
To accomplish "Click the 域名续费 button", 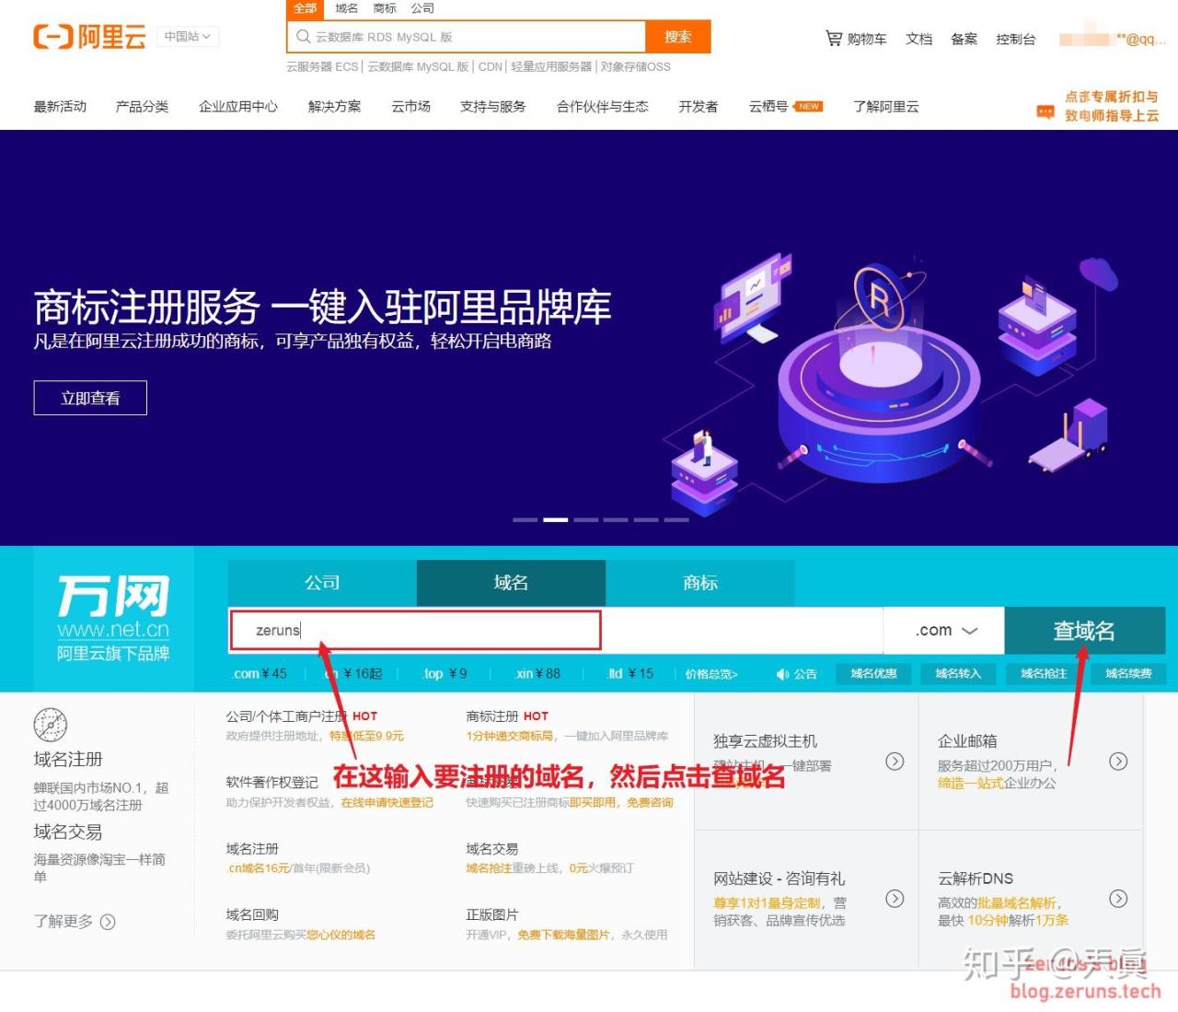I will coord(1128,674).
